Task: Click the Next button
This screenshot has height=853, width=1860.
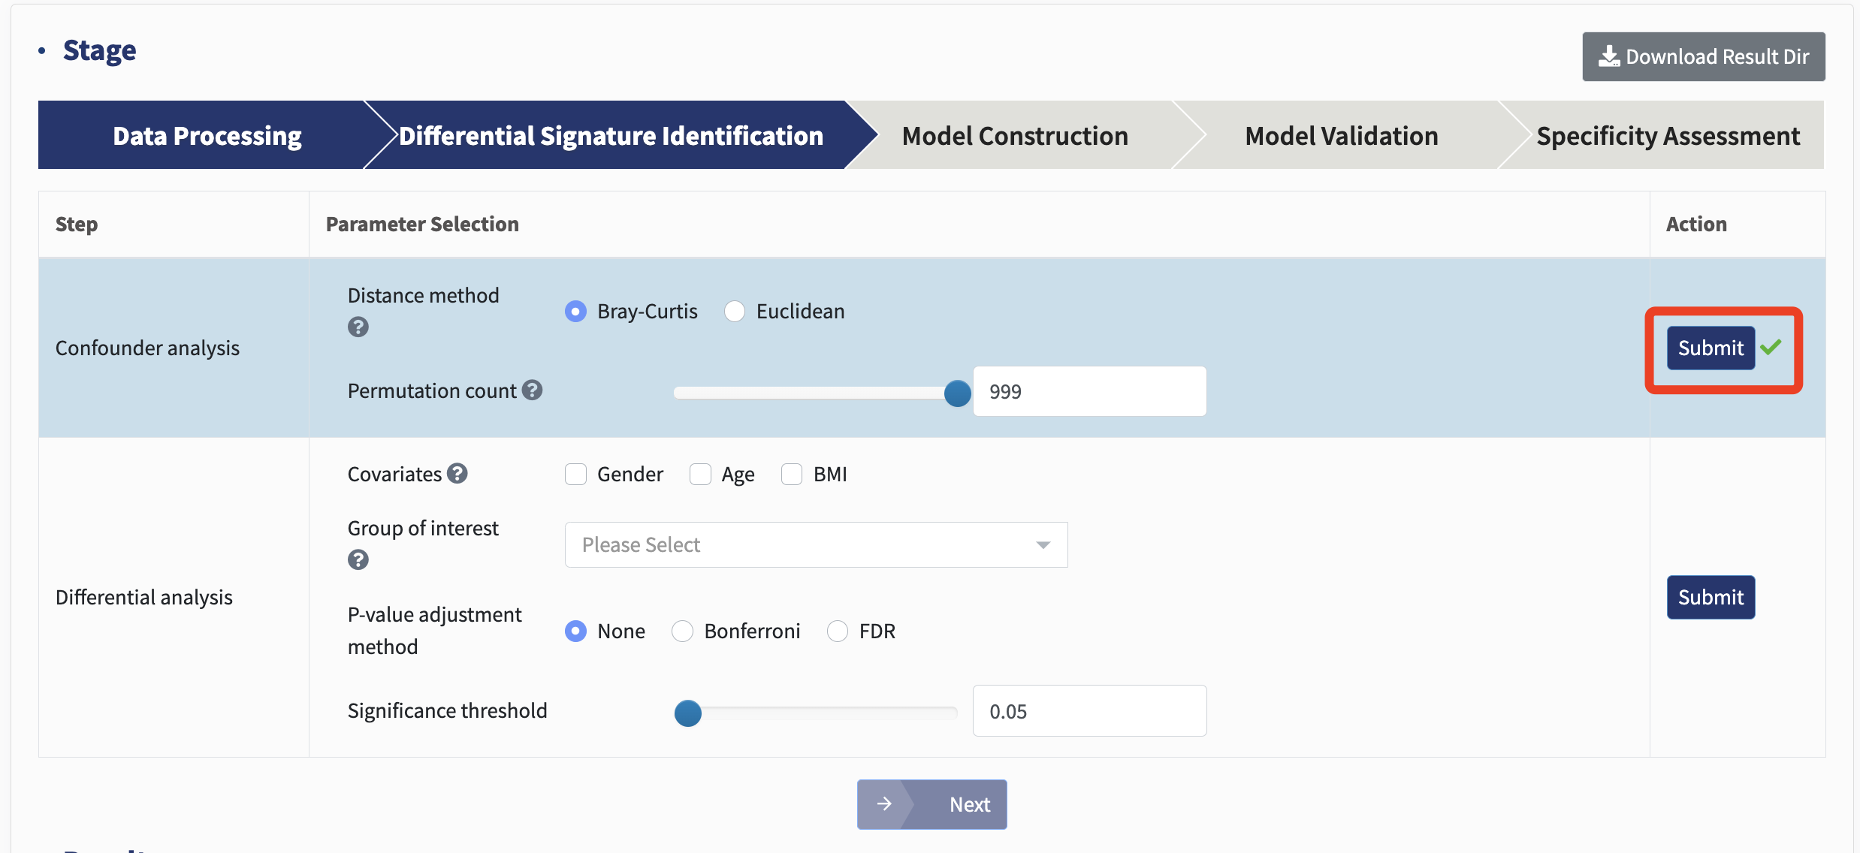Action: (x=932, y=804)
